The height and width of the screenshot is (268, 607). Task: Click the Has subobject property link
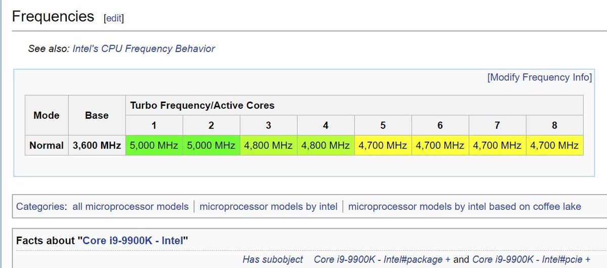point(273,259)
